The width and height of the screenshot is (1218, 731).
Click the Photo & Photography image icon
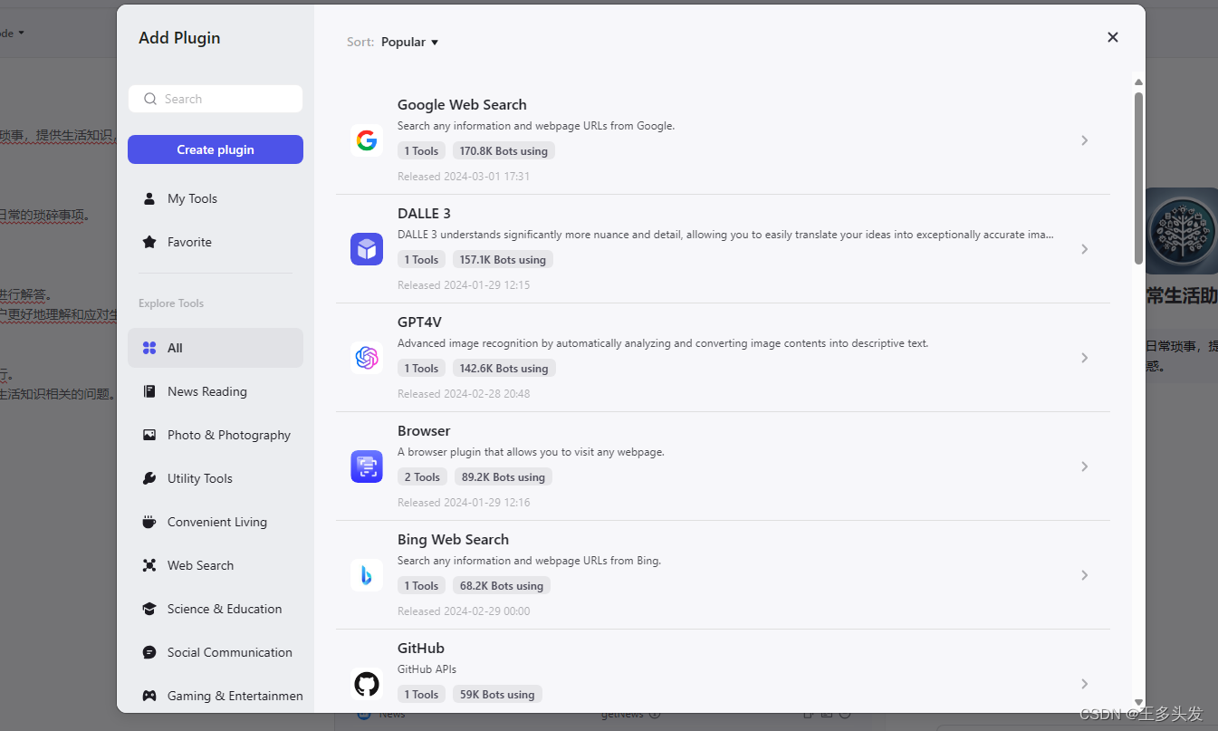(149, 435)
